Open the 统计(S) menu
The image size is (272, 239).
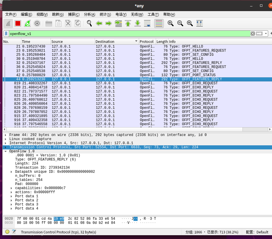click(105, 14)
